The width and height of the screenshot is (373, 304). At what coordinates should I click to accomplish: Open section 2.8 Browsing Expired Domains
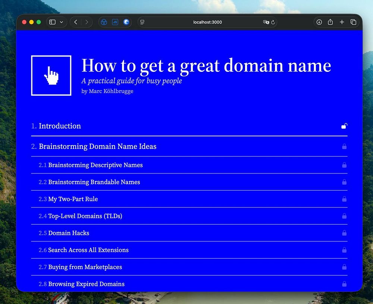tap(189, 284)
